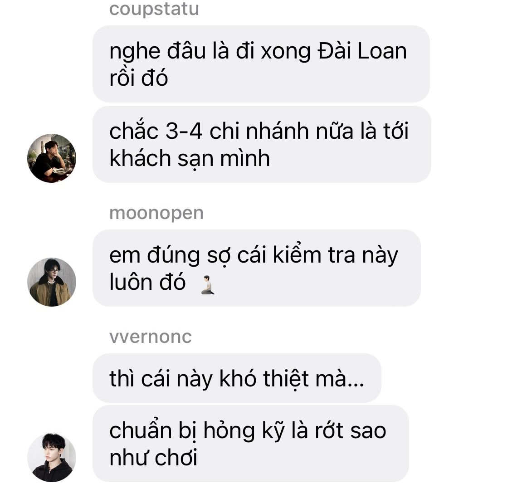Select the message starting 'chắc 3-4 chi nhánh'
Image resolution: width=527 pixels, height=493 pixels.
(262, 144)
